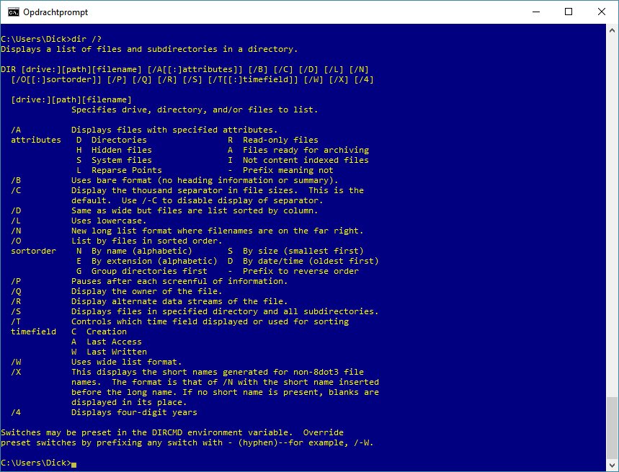Click 'Reparse Points' attribute text
Image resolution: width=619 pixels, height=472 pixels.
[x=127, y=170]
